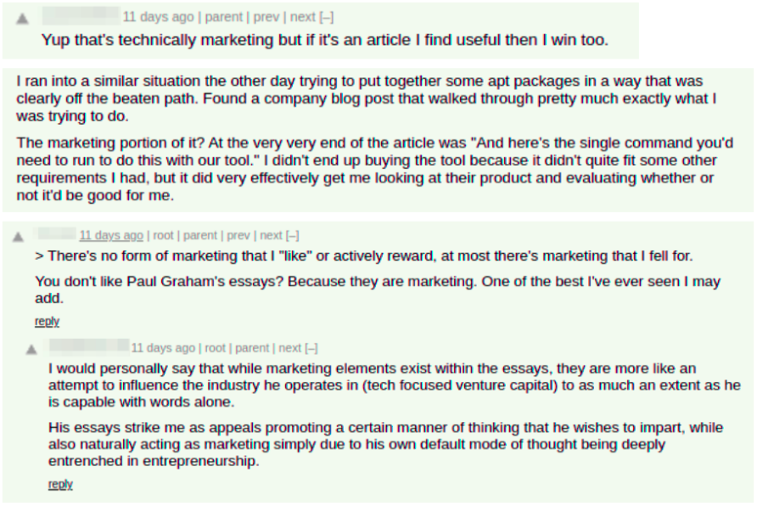Open timestamp of the last comment
Image resolution: width=757 pixels, height=506 pixels.
point(163,348)
